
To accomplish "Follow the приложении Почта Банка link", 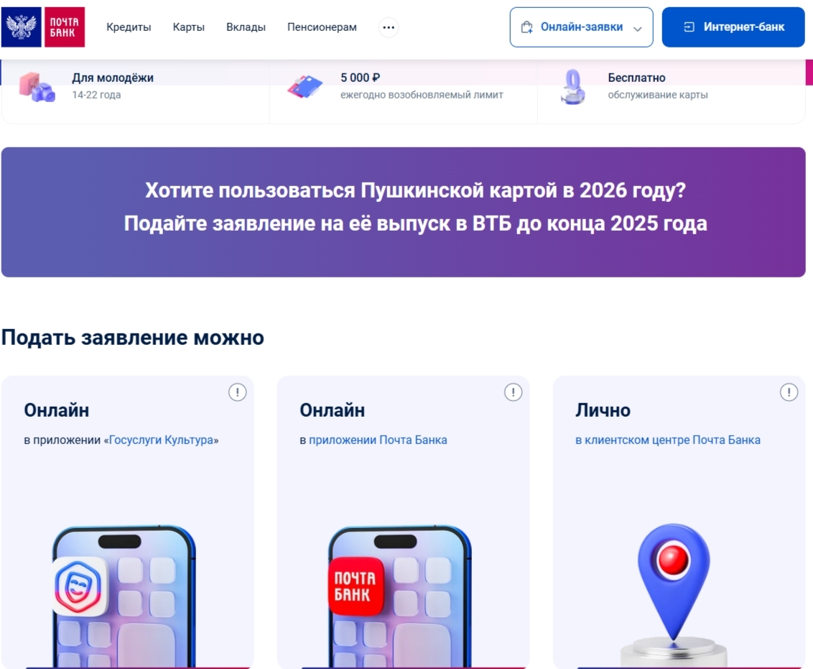I will (x=378, y=440).
